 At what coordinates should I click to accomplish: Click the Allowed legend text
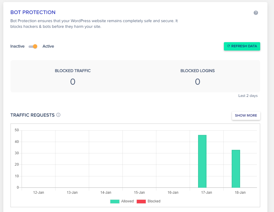coord(127,201)
